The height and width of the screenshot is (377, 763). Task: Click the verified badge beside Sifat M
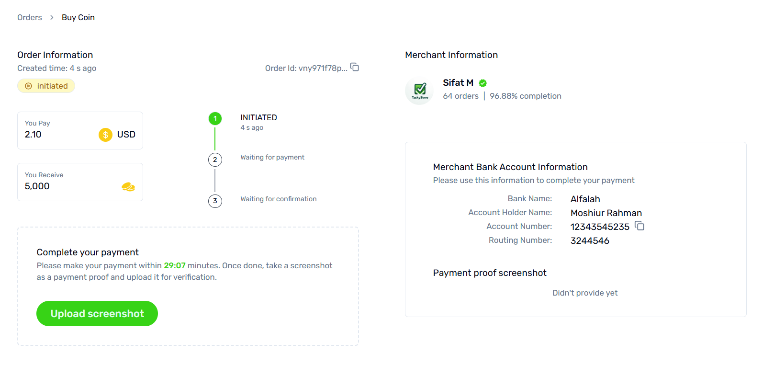[x=483, y=83]
